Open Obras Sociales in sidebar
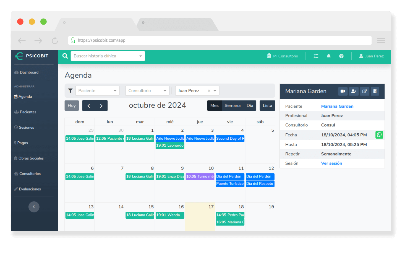 point(29,158)
